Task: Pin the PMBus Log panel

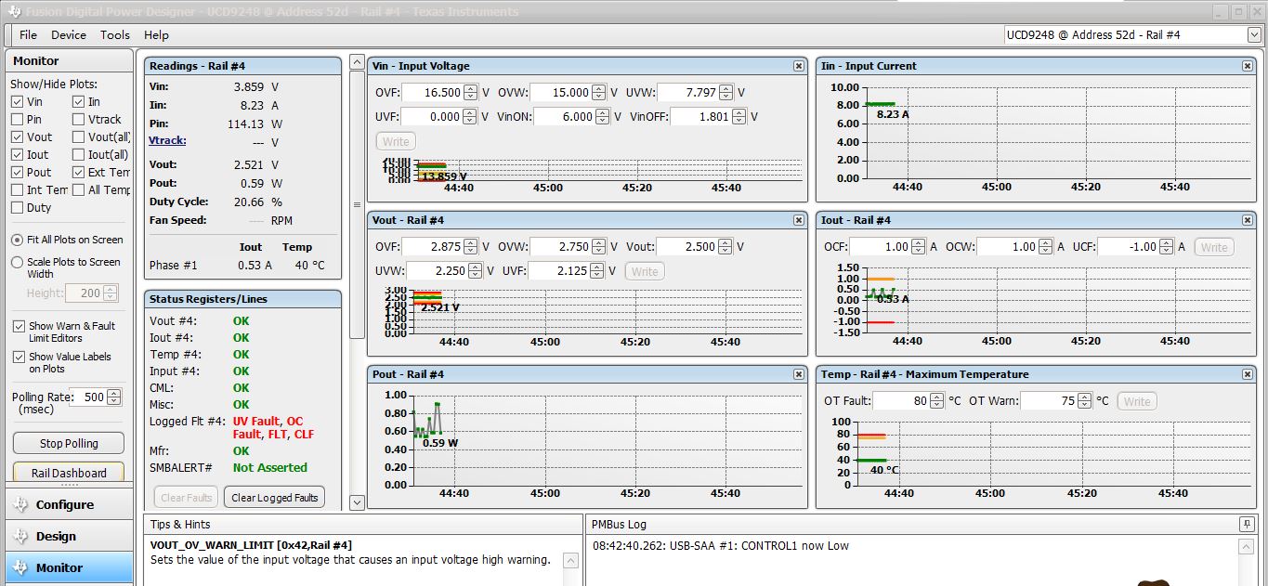Action: (x=1246, y=525)
